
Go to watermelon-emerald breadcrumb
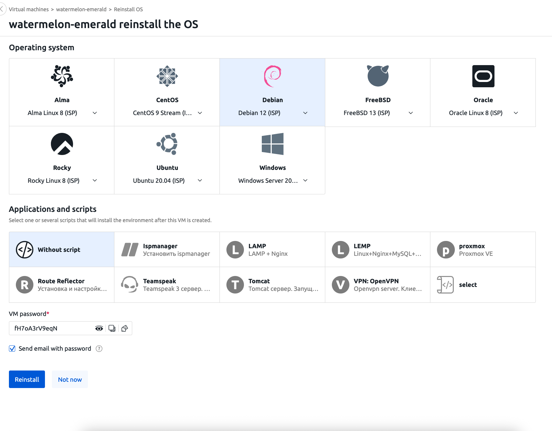tap(81, 9)
